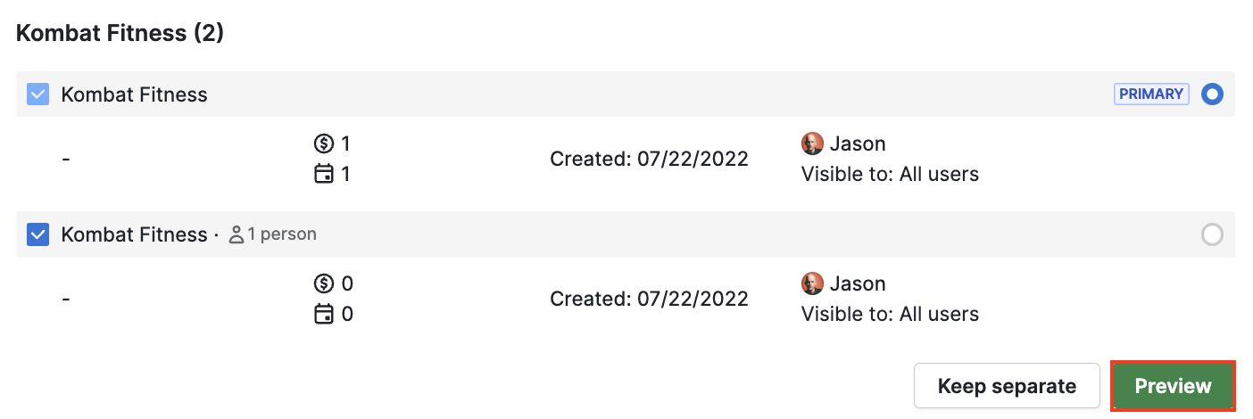This screenshot has height=419, width=1253.
Task: Click the Keep separate button
Action: coord(1007,386)
